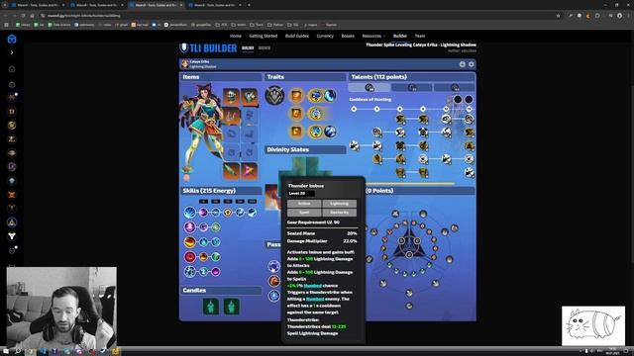Click the top orange trait icon
This screenshot has width=634, height=356.
coord(296,96)
